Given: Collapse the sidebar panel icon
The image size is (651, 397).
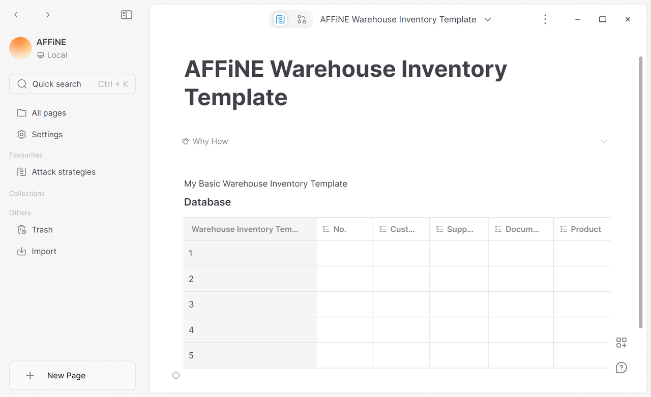Looking at the screenshot, I should point(127,15).
